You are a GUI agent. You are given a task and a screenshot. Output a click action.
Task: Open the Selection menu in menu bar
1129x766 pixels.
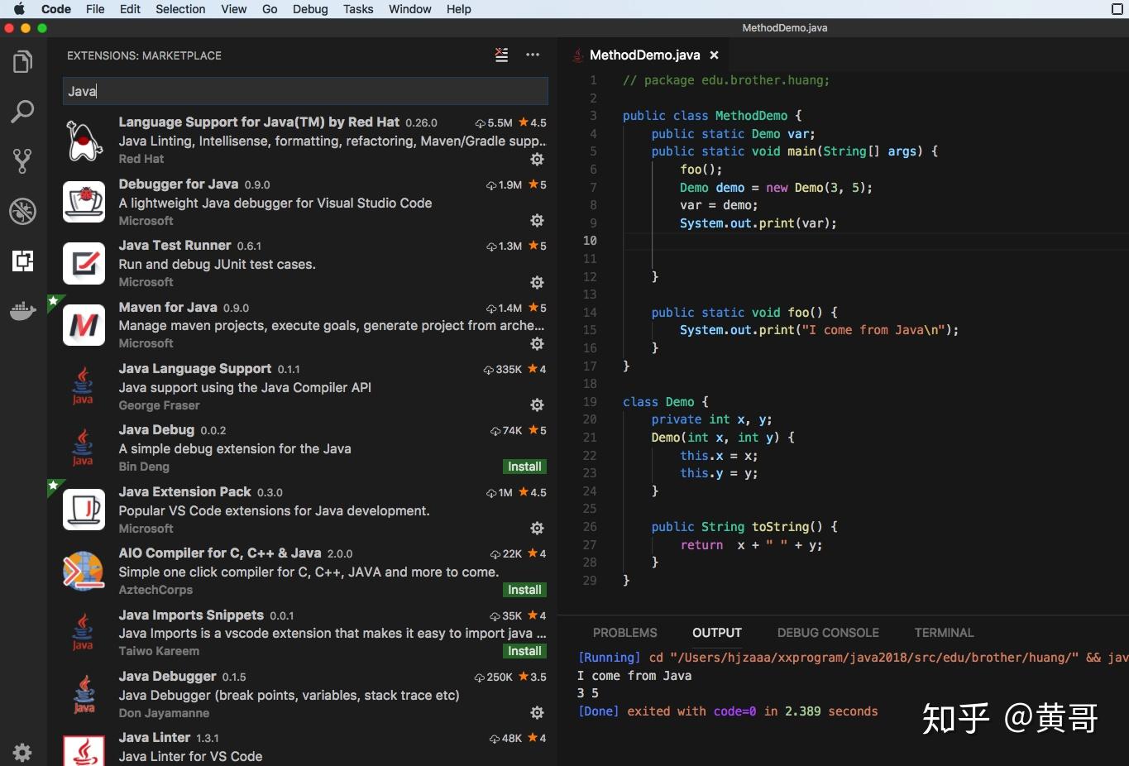(x=180, y=9)
